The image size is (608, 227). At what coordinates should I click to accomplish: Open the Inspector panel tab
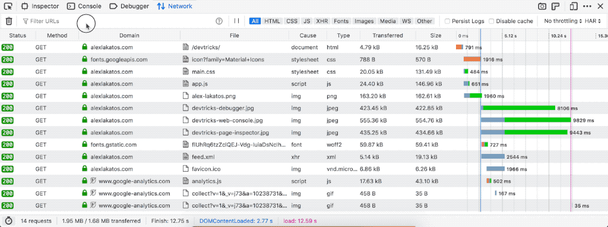(x=40, y=6)
